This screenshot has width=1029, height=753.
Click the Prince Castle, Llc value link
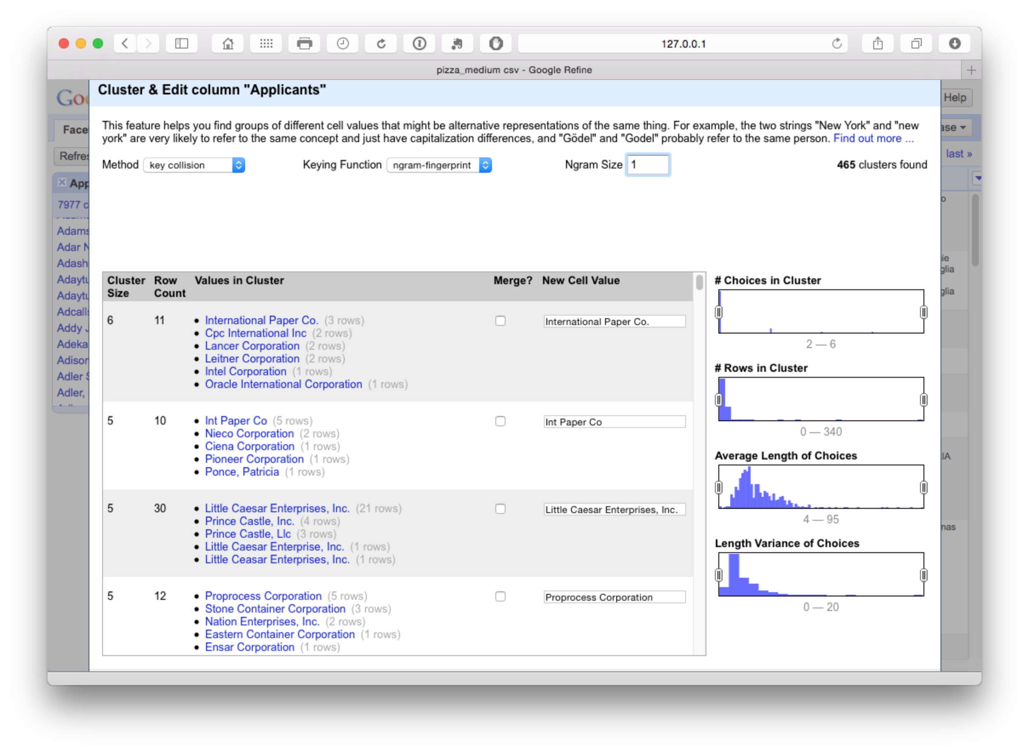(x=248, y=534)
